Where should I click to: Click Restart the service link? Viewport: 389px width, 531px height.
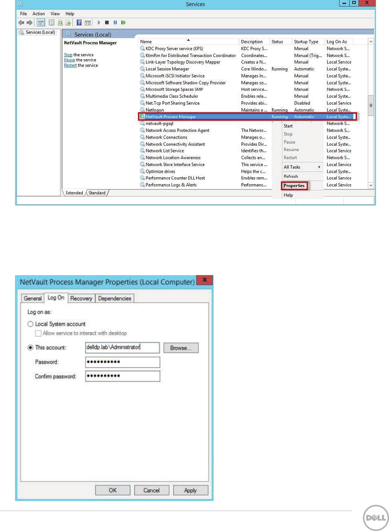[x=70, y=65]
